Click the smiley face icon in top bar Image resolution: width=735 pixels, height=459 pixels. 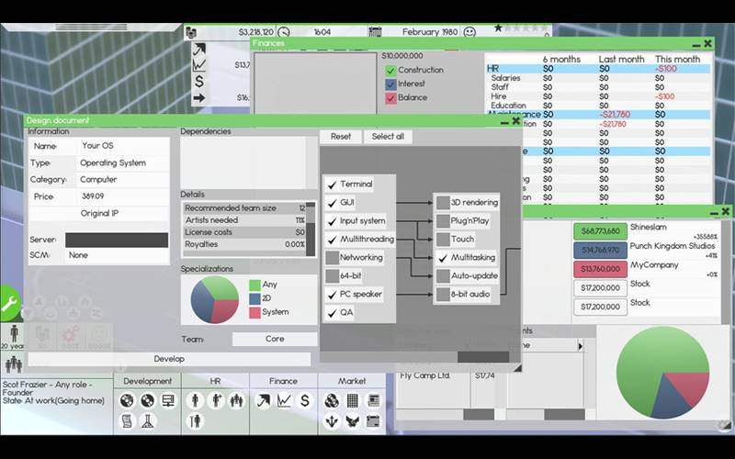(x=469, y=32)
